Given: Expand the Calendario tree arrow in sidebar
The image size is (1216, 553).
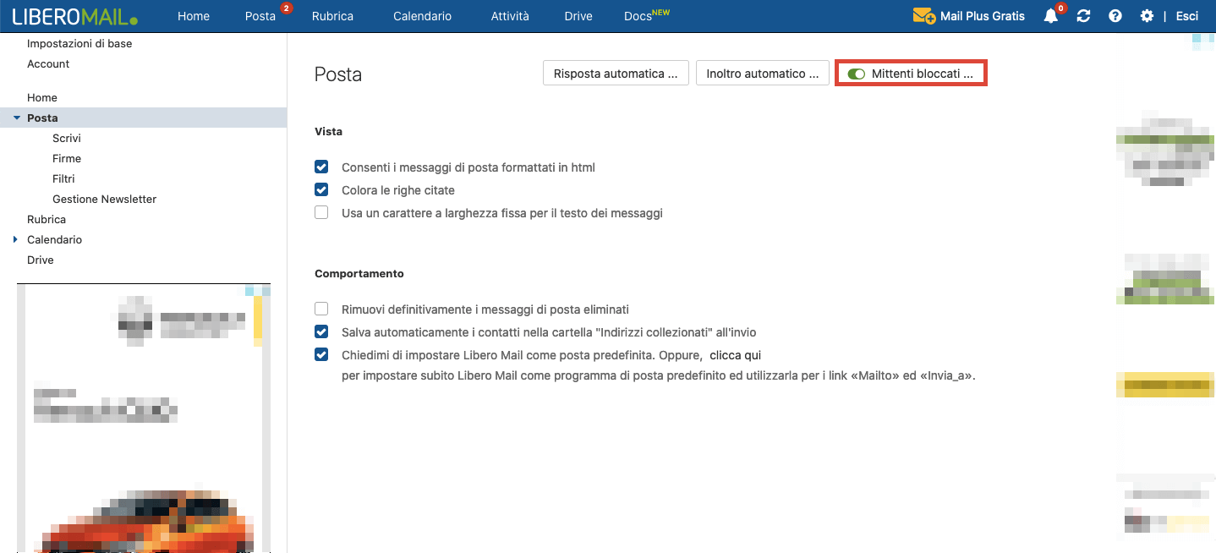Looking at the screenshot, I should point(16,239).
